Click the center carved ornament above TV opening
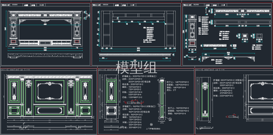The width and height of the screenshot is (273, 135). 45,21
